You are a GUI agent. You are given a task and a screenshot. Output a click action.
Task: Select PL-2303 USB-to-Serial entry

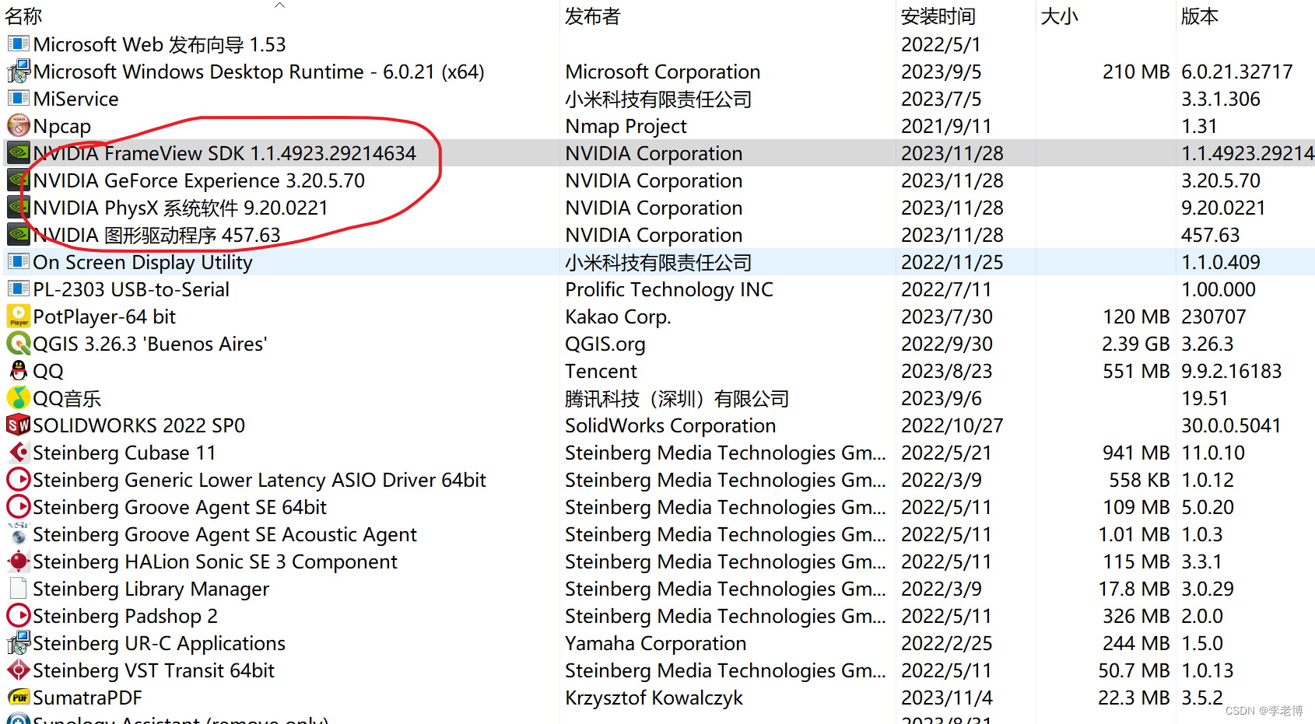tap(131, 289)
